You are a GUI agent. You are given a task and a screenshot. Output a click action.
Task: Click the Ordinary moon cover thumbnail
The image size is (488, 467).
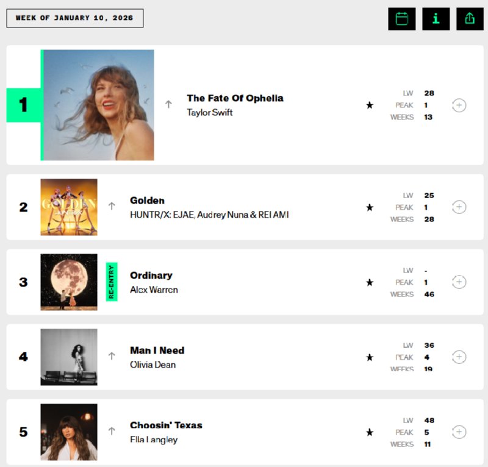coord(69,282)
